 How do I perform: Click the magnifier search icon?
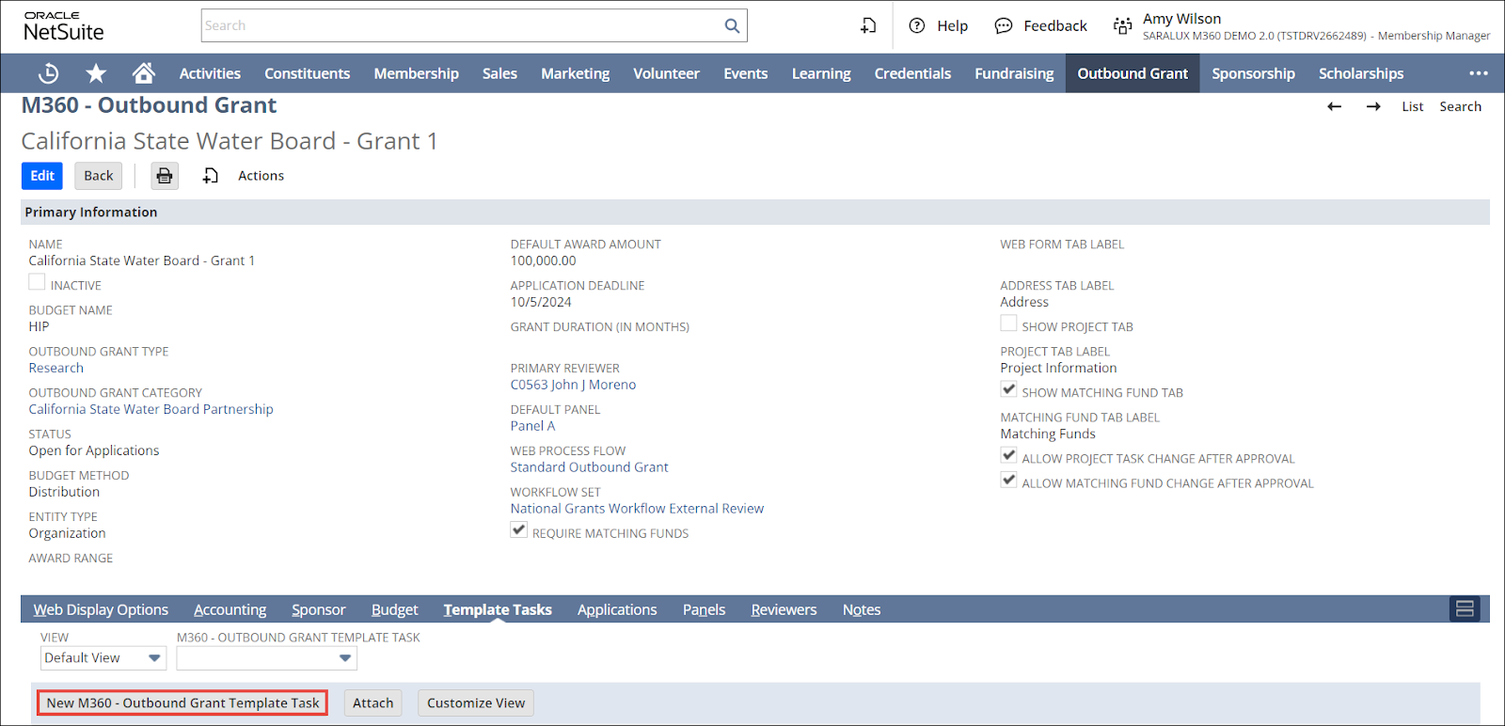[x=732, y=26]
